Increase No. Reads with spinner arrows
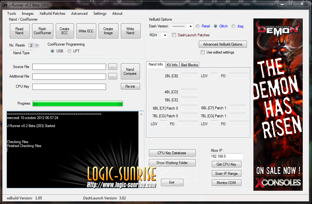The image size is (312, 204). (37, 44)
